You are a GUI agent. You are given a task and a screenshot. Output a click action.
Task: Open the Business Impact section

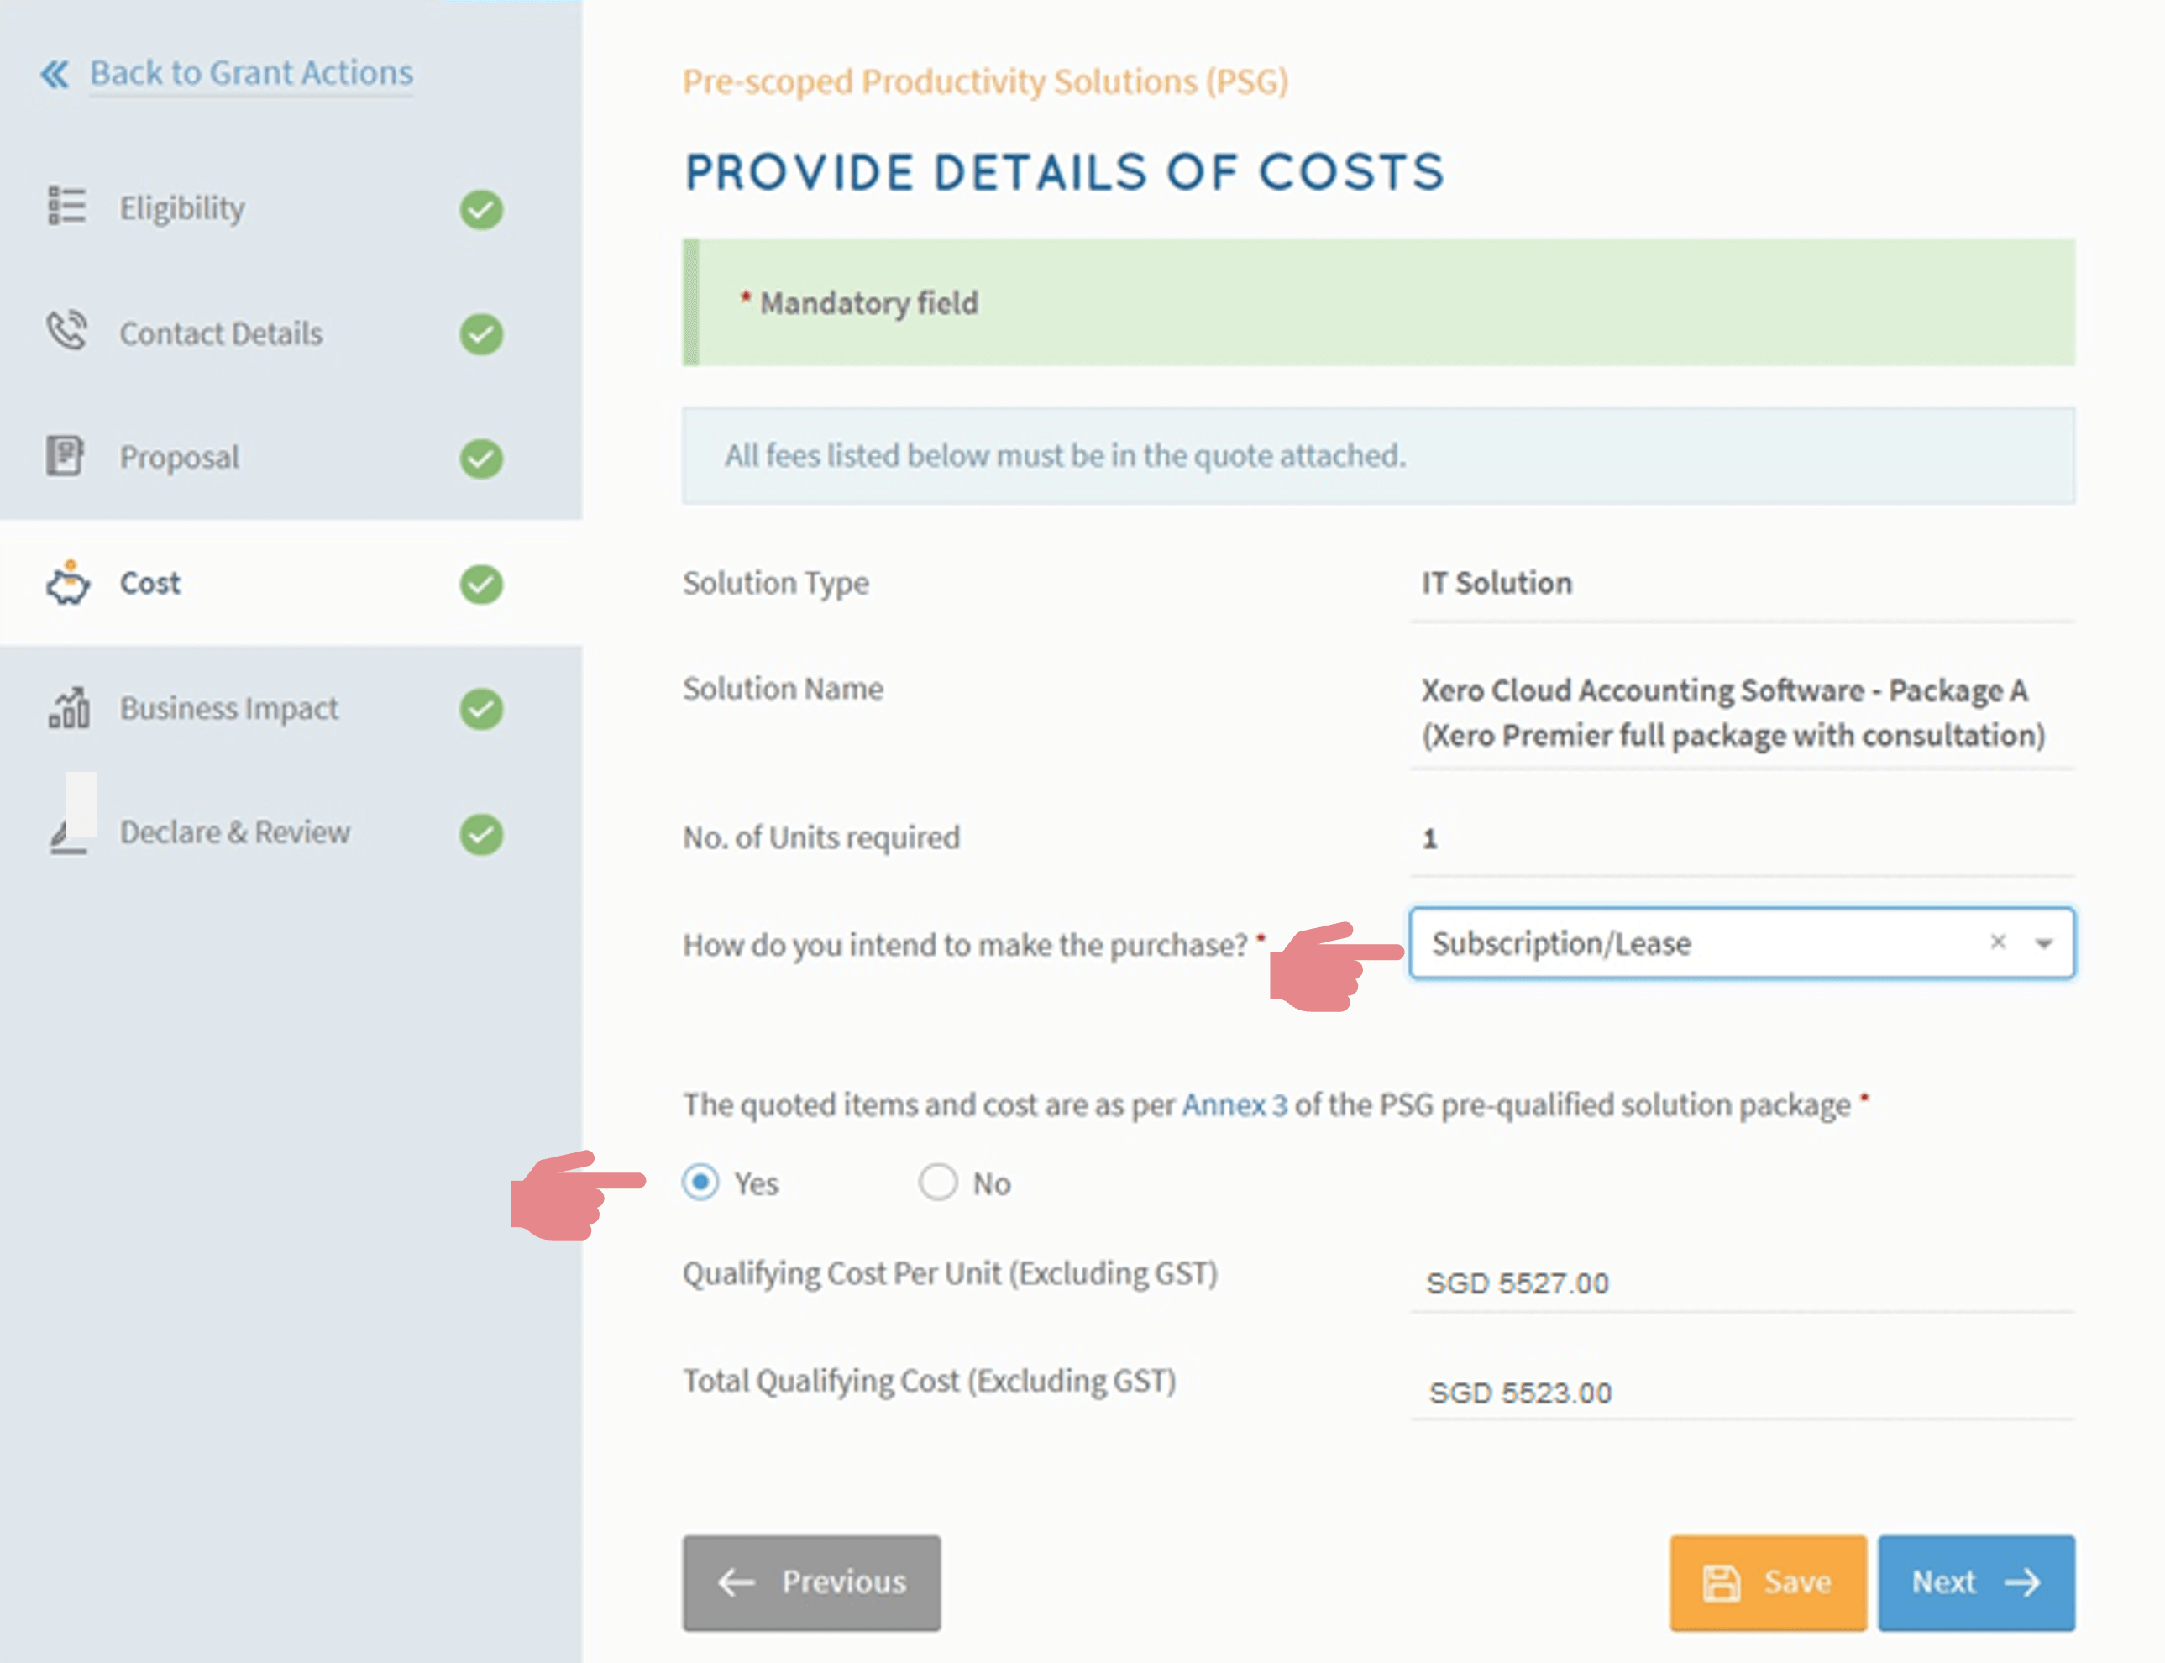click(228, 709)
